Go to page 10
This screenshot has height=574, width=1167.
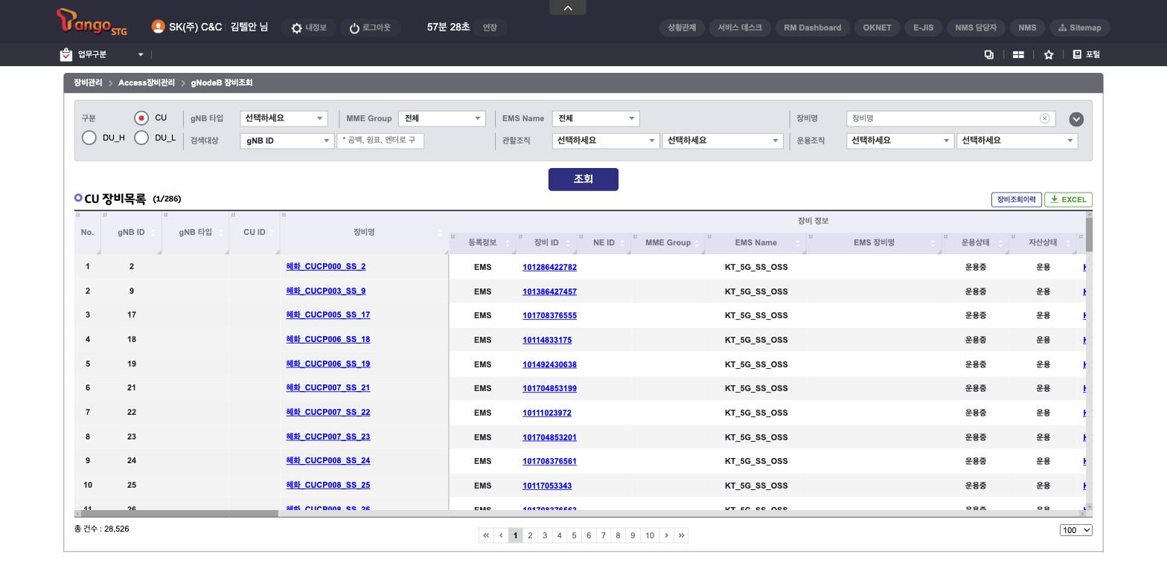click(x=650, y=535)
